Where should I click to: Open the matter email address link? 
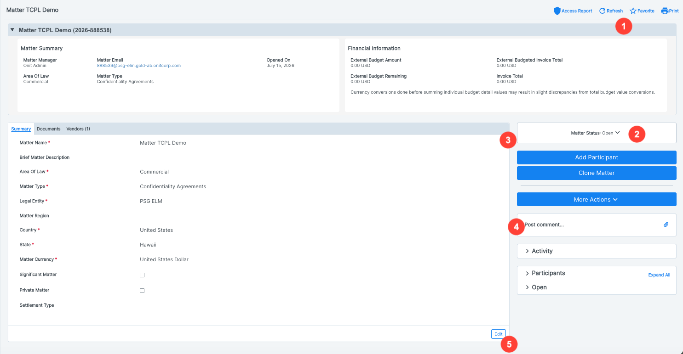139,66
